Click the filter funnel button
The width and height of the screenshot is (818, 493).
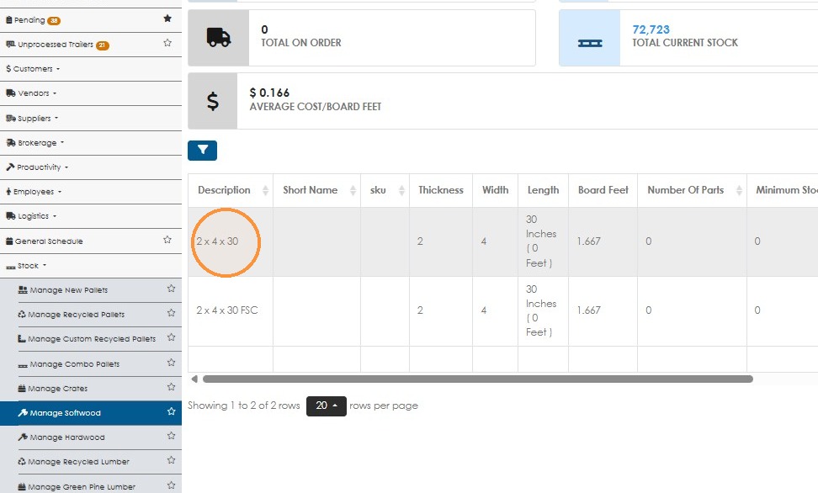click(203, 151)
